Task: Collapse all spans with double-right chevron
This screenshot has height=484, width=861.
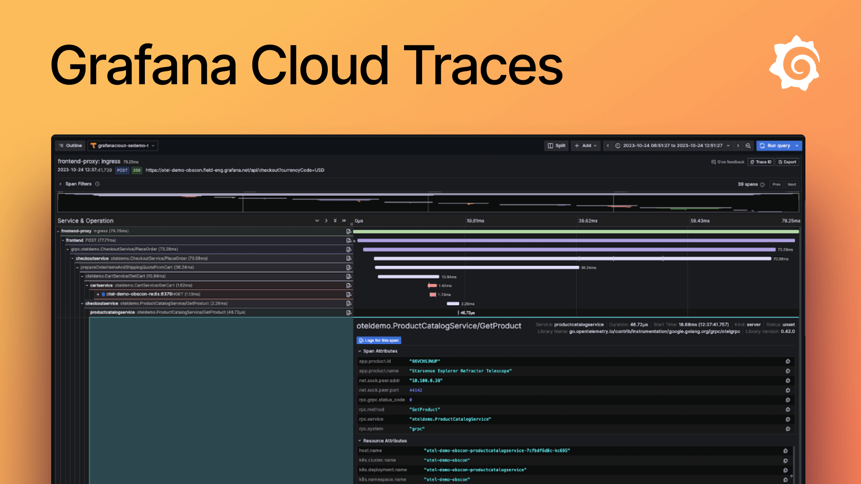Action: pyautogui.click(x=344, y=220)
